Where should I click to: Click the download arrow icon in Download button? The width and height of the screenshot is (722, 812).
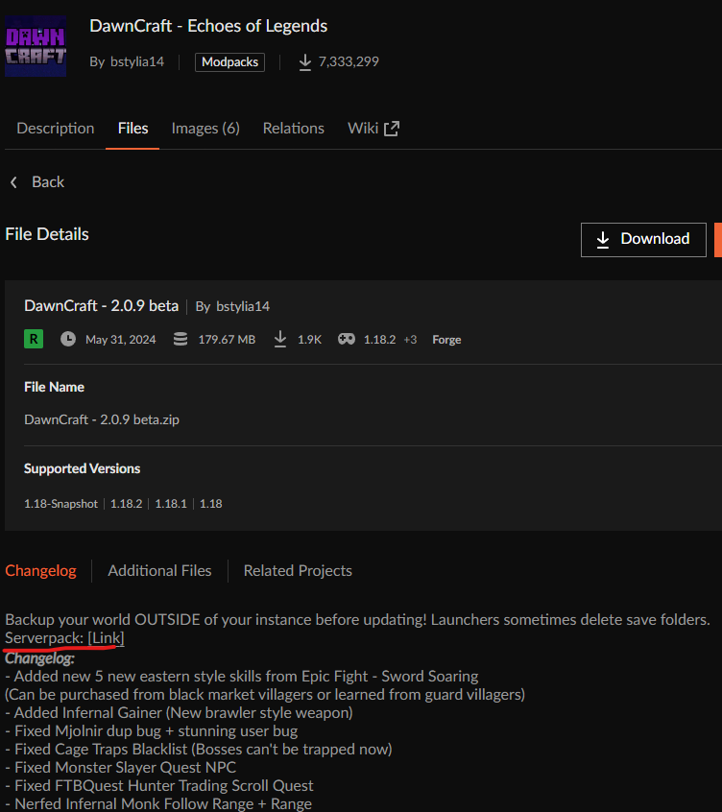click(603, 240)
